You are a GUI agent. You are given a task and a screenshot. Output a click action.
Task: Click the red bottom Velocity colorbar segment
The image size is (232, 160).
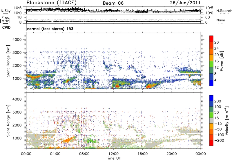[211, 143]
